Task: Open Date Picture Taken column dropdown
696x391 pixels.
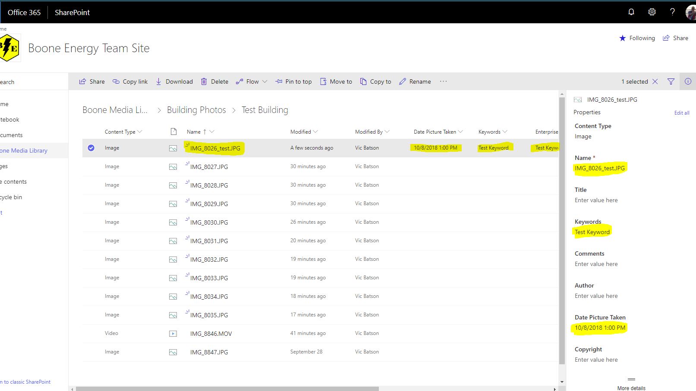Action: coord(438,132)
